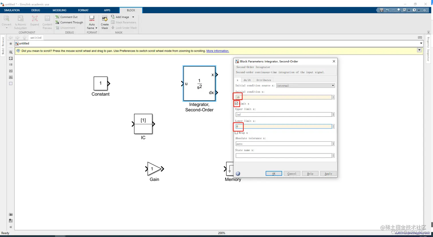Click the Expand subsystem icon

click(35, 19)
